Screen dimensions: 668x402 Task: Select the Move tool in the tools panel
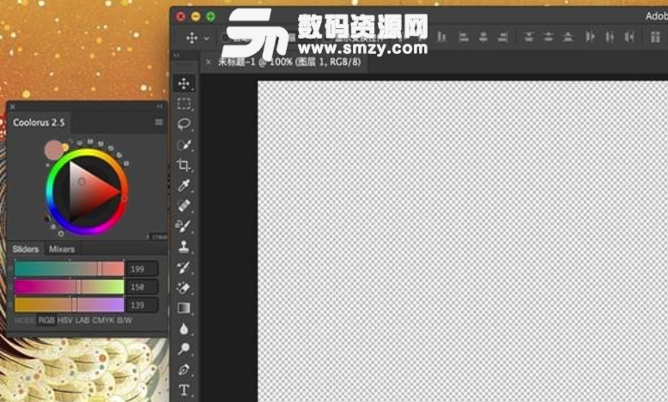point(184,83)
